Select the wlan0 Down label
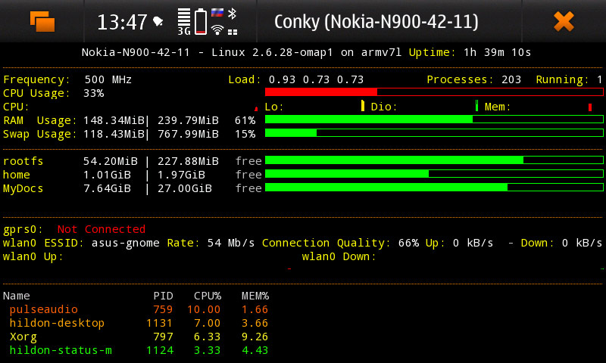The height and width of the screenshot is (363, 606). pyautogui.click(x=339, y=256)
